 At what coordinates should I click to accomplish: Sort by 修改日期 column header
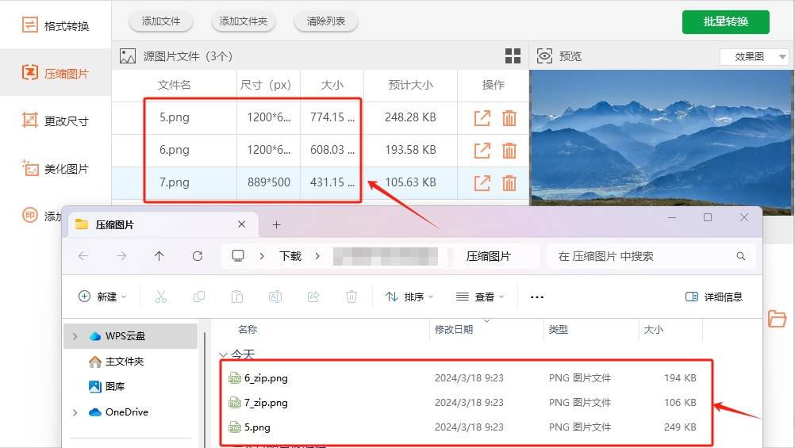pos(454,329)
